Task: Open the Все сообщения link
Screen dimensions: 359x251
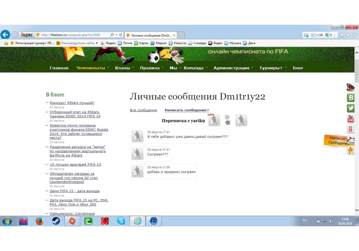Action: (143, 110)
